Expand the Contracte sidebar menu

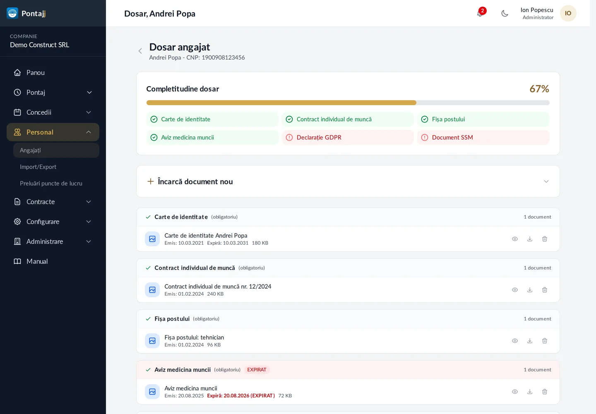pyautogui.click(x=53, y=202)
